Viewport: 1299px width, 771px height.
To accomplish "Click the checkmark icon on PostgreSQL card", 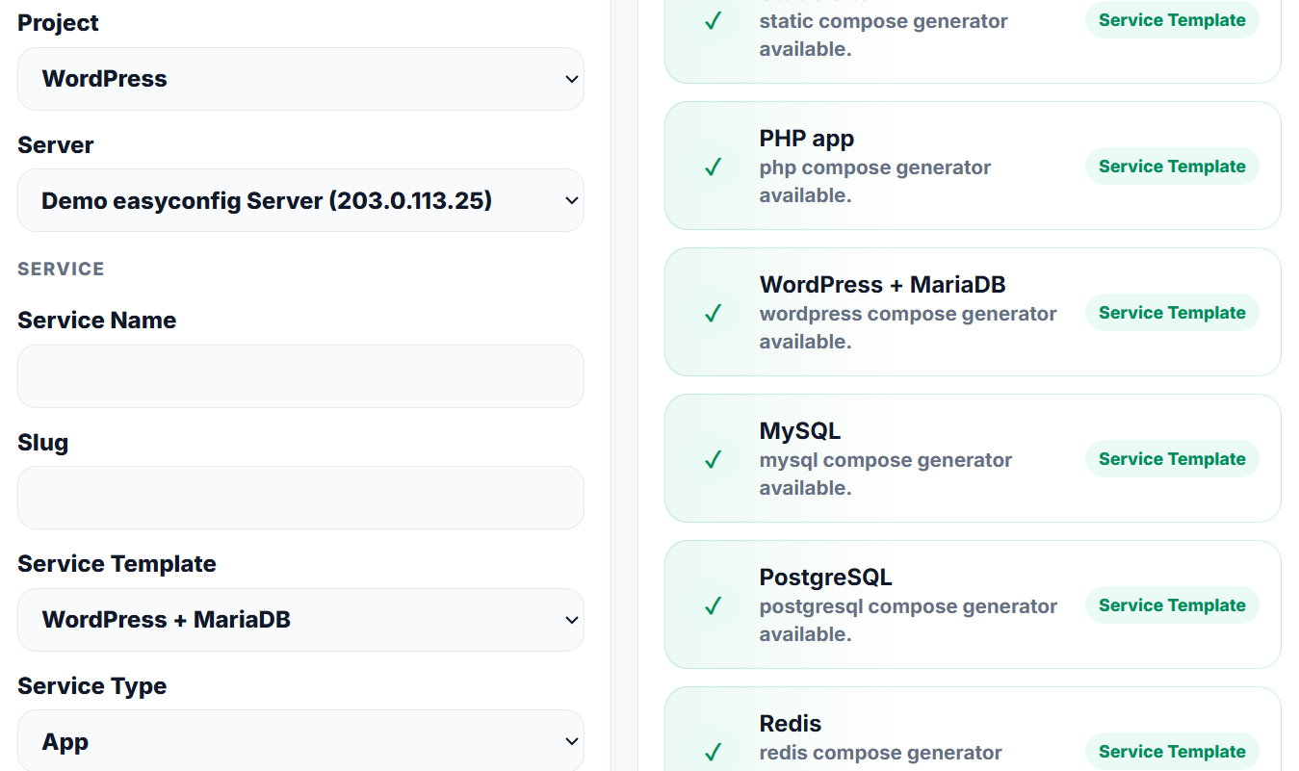I will point(714,605).
